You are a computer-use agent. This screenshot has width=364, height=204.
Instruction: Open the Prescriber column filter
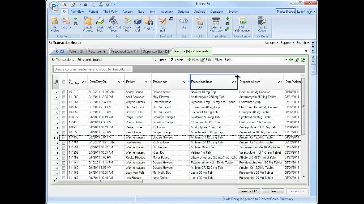(184, 82)
